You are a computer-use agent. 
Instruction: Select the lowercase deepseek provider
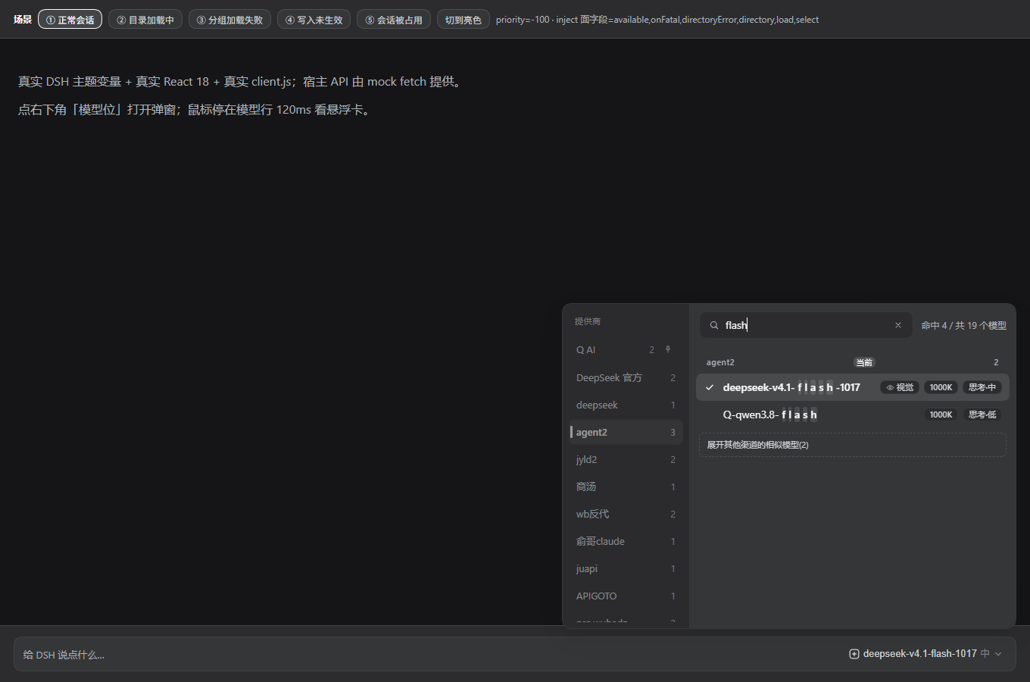tap(626, 405)
